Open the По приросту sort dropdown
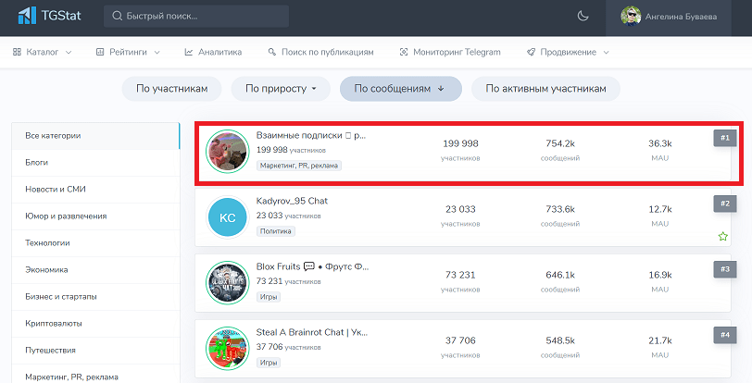 click(281, 89)
